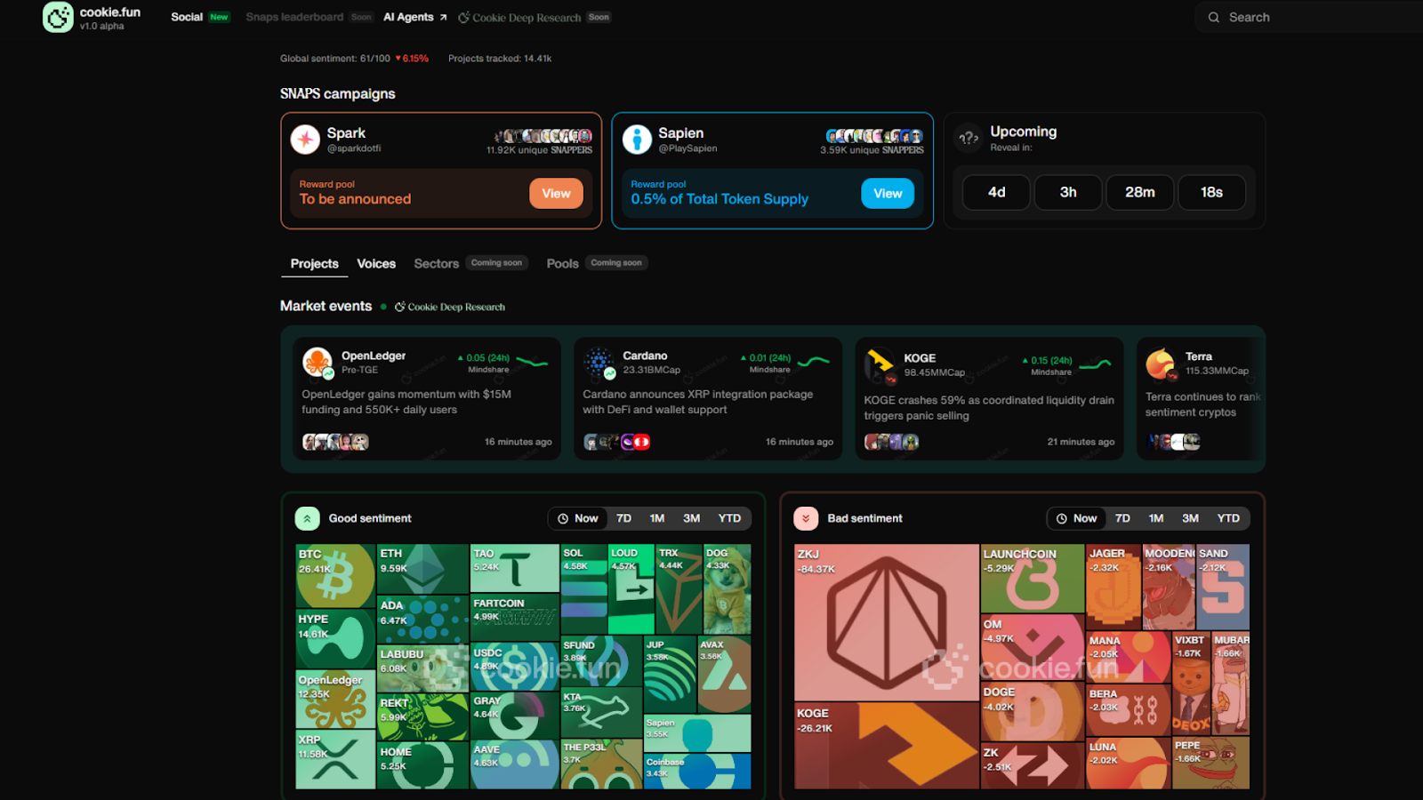Open the ZKJ tile in Bad sentiment
Image resolution: width=1423 pixels, height=800 pixels.
pyautogui.click(x=886, y=622)
